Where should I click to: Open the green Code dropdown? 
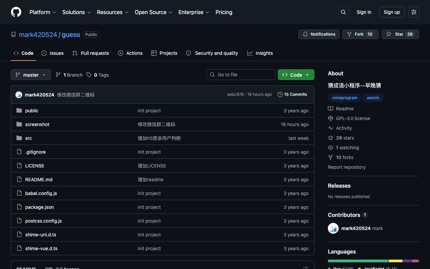pos(296,75)
